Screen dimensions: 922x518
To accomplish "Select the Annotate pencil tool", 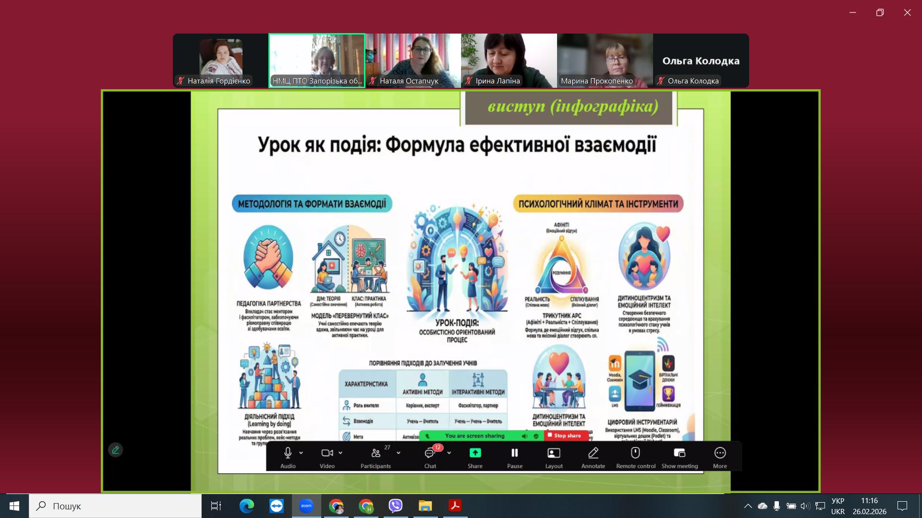I will pyautogui.click(x=593, y=453).
